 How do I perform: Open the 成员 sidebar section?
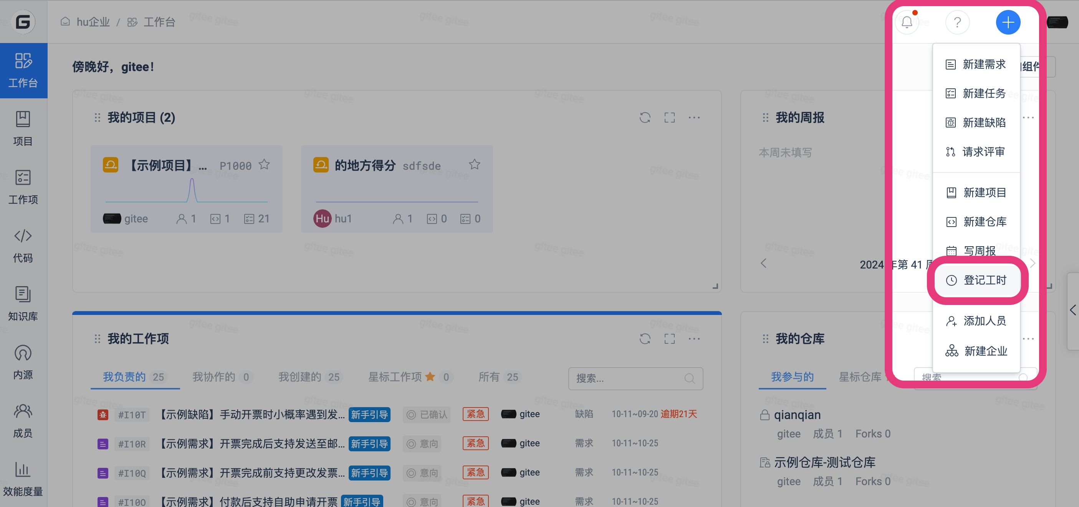pos(23,420)
